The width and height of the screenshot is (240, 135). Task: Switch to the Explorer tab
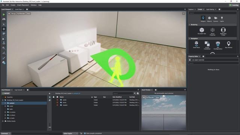click(x=191, y=9)
